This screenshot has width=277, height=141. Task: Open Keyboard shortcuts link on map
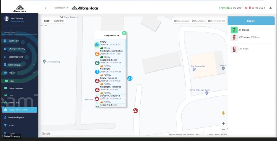click(x=175, y=135)
